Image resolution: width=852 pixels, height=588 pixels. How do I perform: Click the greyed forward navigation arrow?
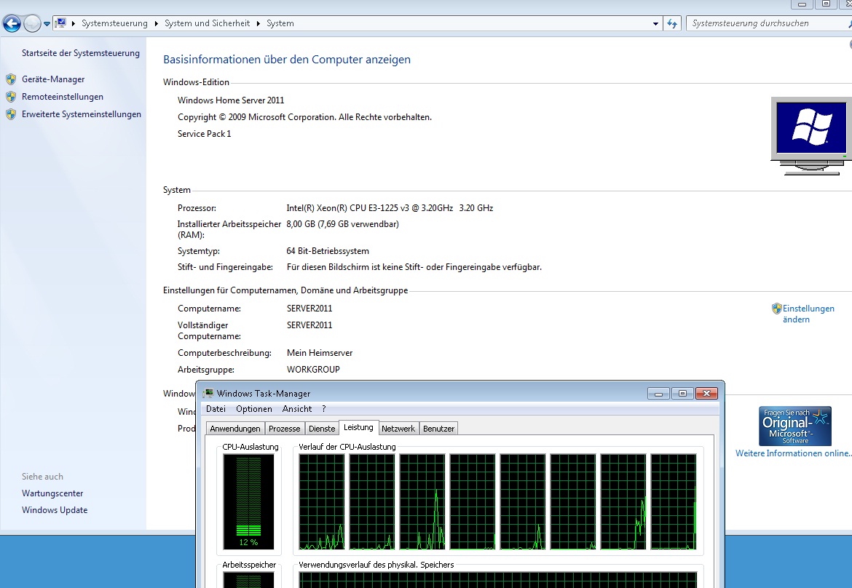(x=33, y=23)
